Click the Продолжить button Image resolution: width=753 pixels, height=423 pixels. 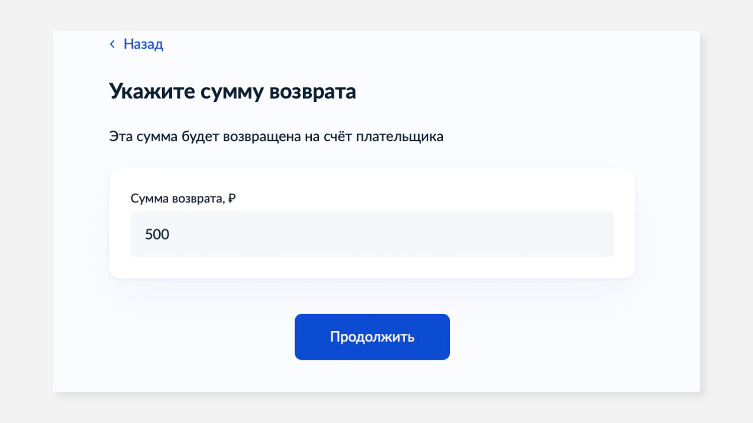(372, 337)
